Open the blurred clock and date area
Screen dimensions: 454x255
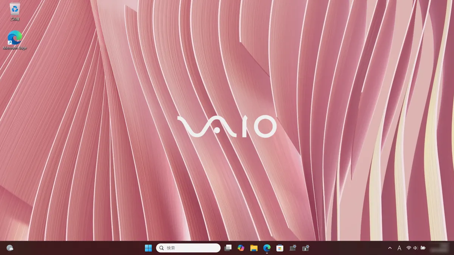click(x=439, y=248)
